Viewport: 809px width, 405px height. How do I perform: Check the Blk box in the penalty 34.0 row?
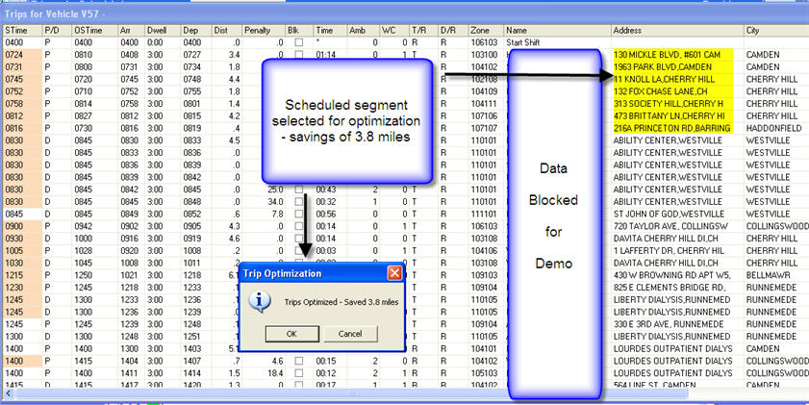pyautogui.click(x=299, y=202)
